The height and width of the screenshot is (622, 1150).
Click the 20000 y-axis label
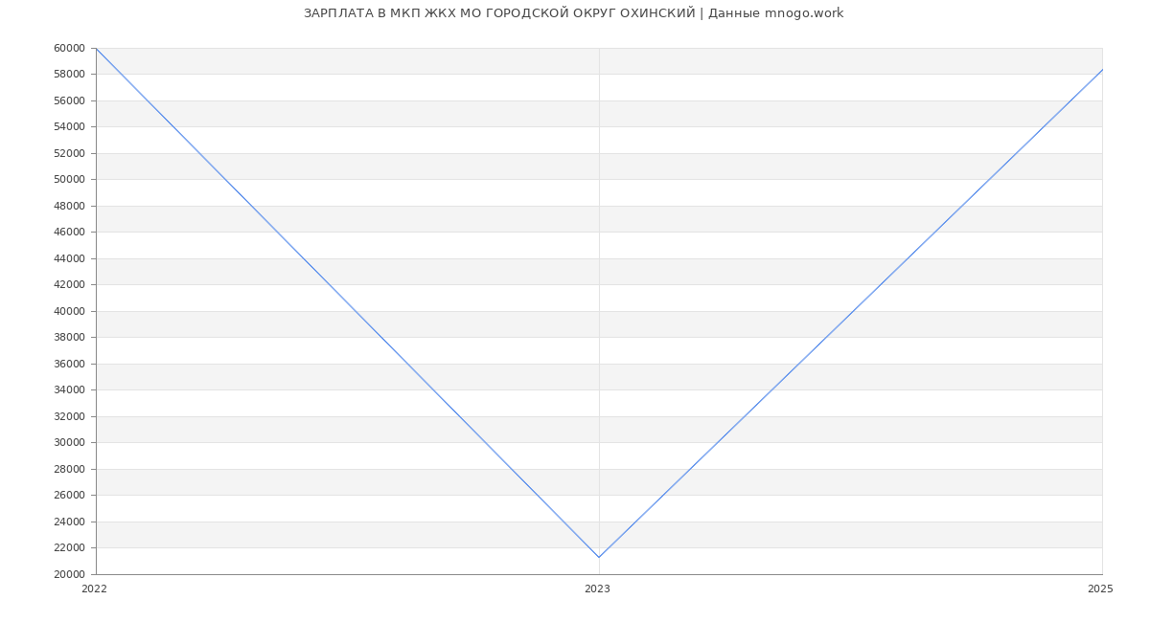pyautogui.click(x=70, y=574)
